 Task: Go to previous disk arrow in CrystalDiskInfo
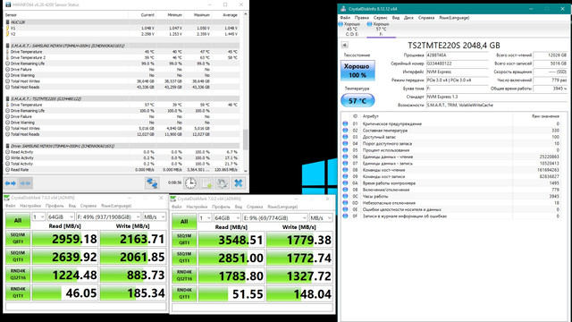point(344,45)
